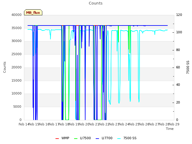Click the MB_flux label tag
Viewport: 192px width, 144px height.
coord(33,12)
